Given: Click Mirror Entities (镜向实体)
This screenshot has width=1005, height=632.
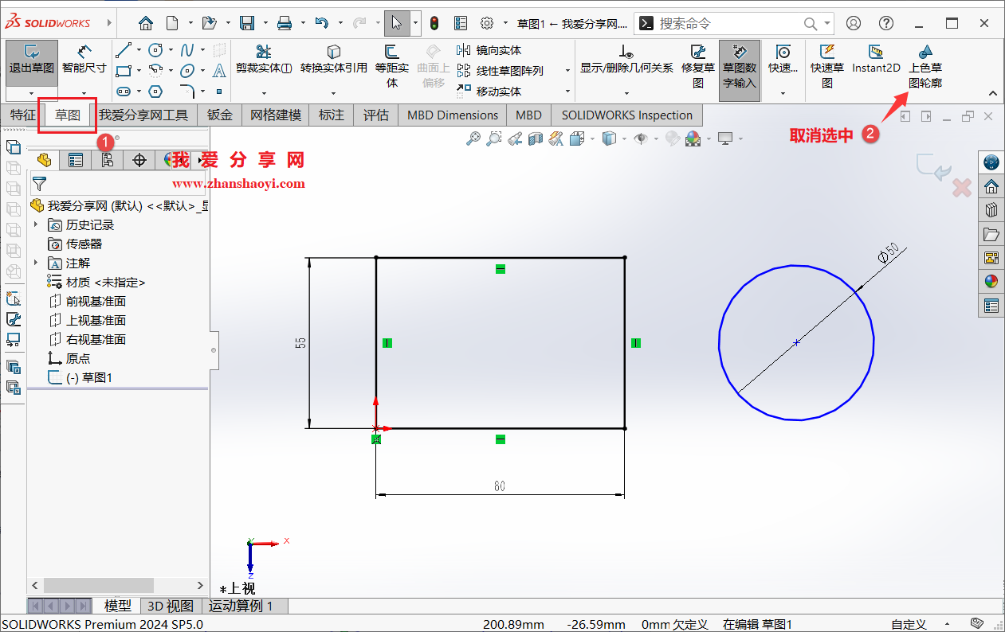Looking at the screenshot, I should pyautogui.click(x=489, y=50).
